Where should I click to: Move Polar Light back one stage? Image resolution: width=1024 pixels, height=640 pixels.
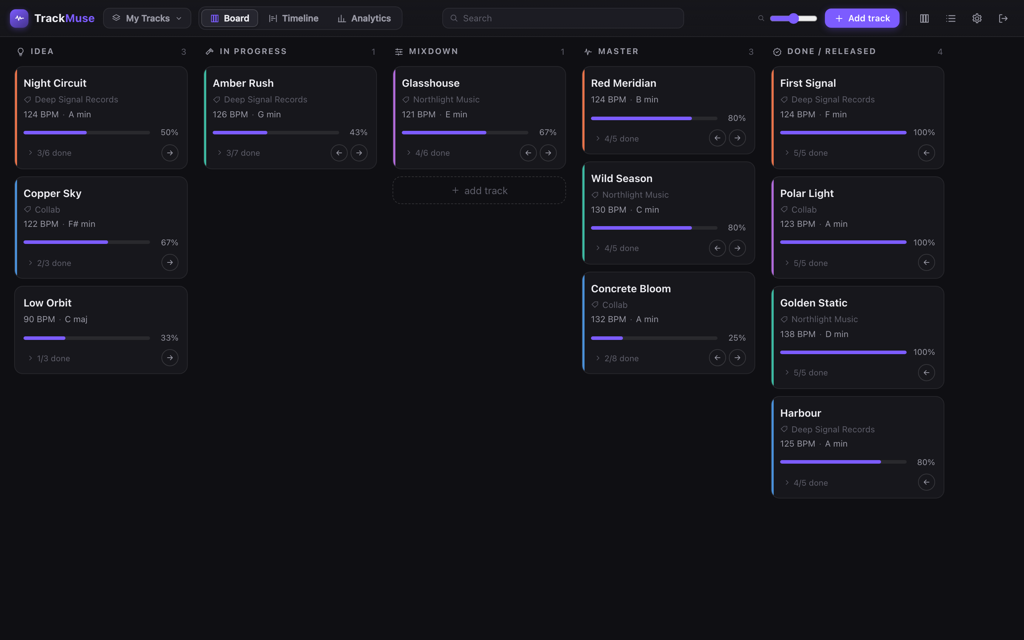pos(926,262)
